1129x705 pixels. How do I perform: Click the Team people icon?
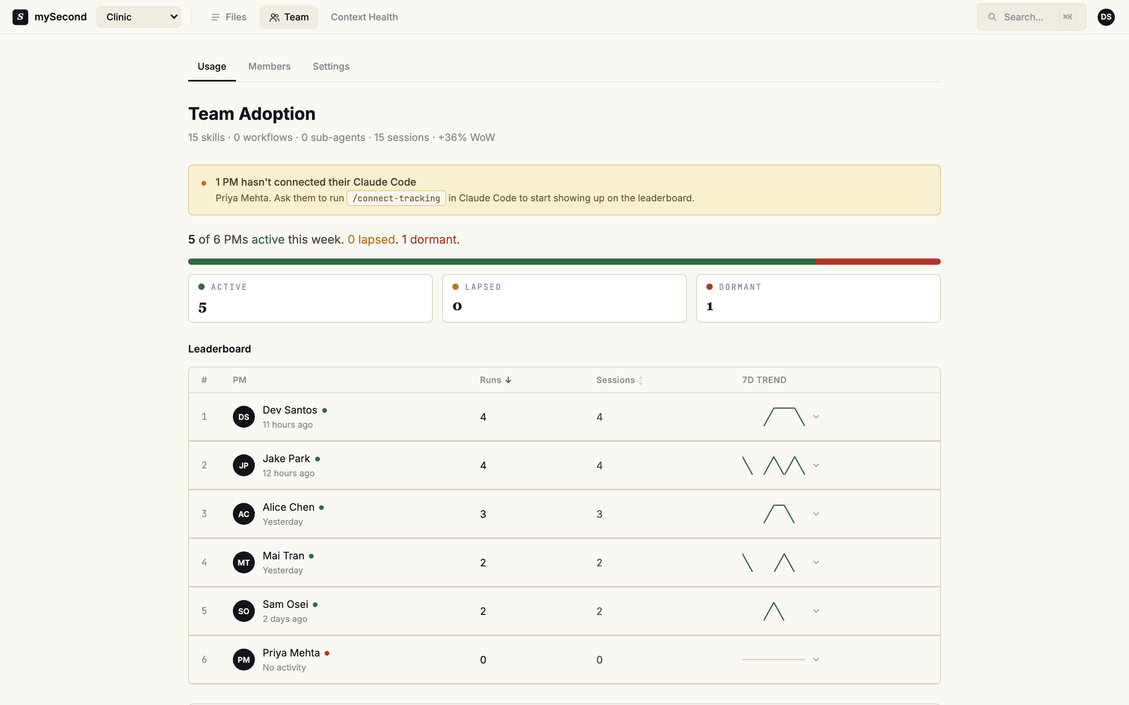(274, 17)
